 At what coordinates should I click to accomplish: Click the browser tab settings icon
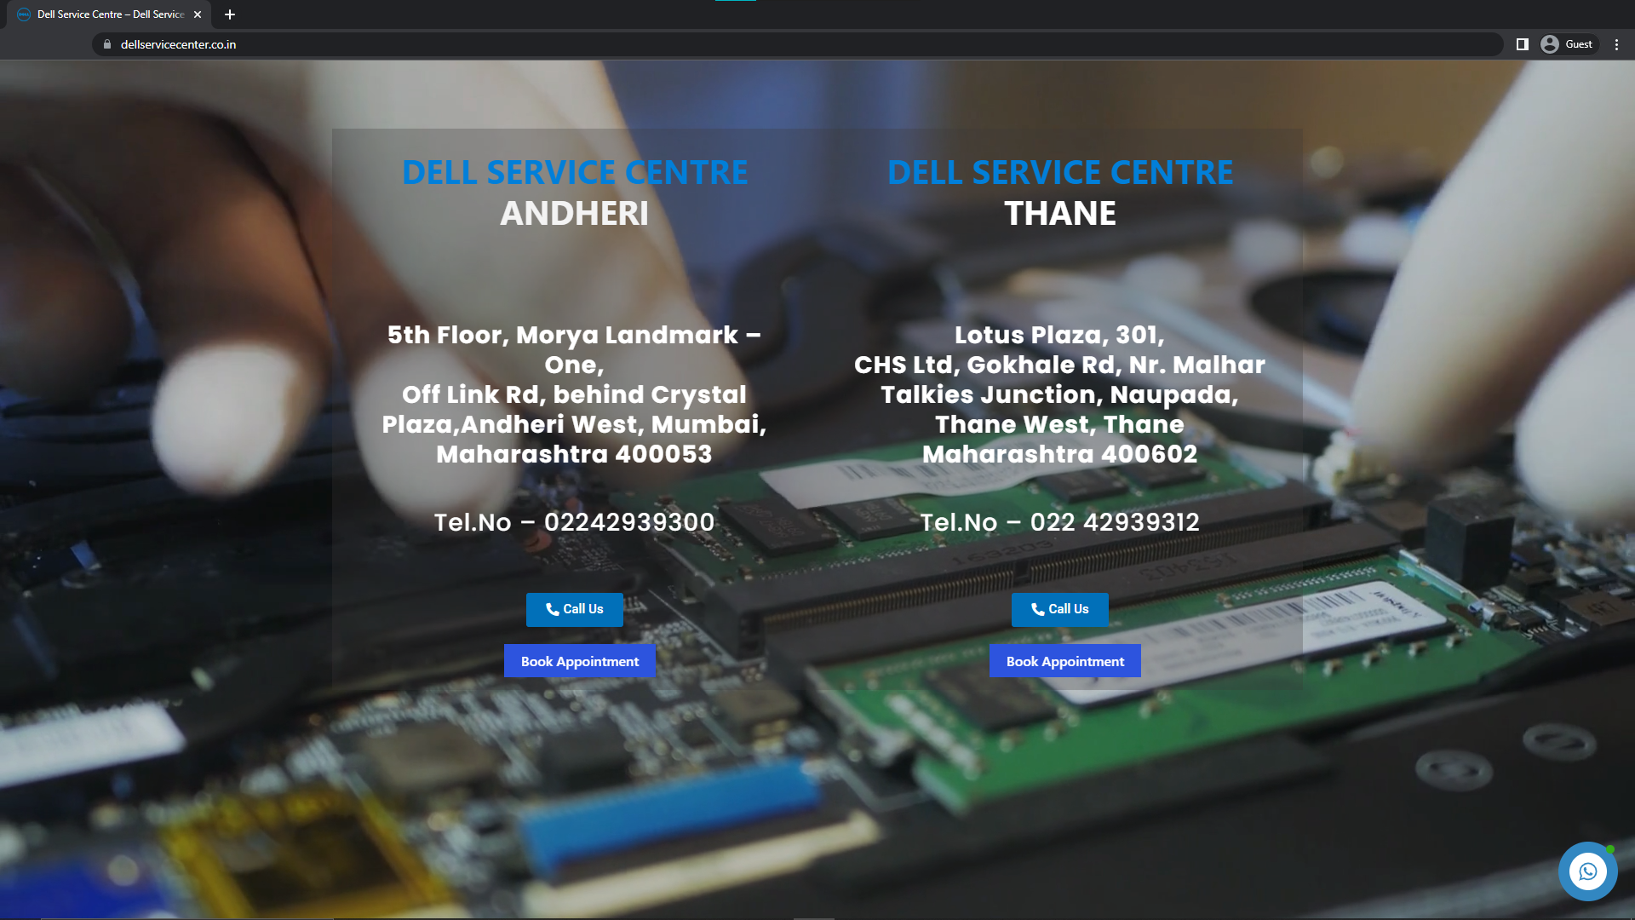(1616, 45)
